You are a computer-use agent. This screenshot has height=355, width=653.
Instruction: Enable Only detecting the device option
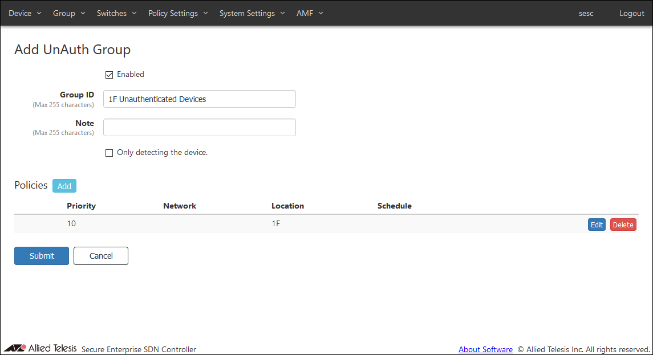pos(109,153)
